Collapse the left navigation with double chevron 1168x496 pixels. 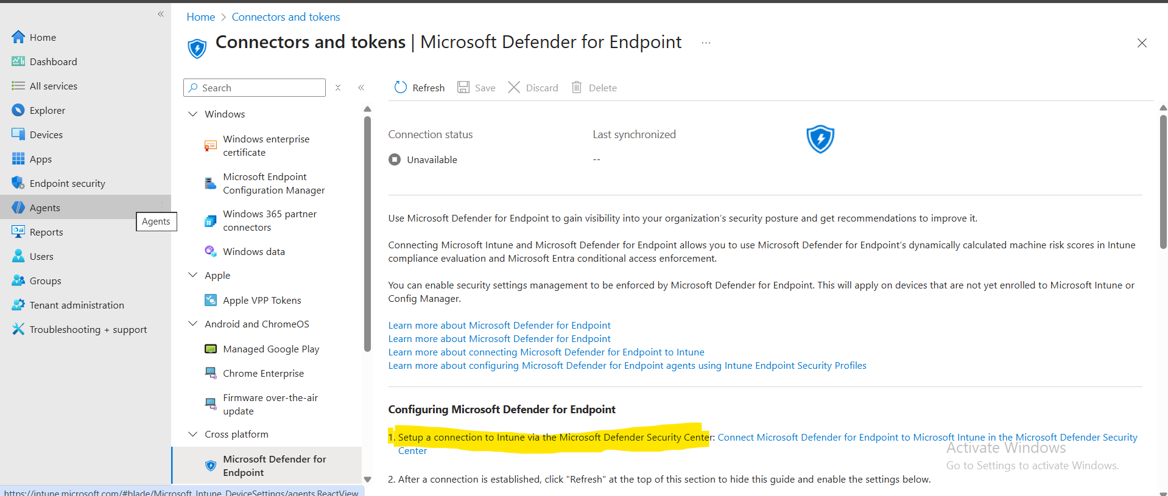[161, 14]
